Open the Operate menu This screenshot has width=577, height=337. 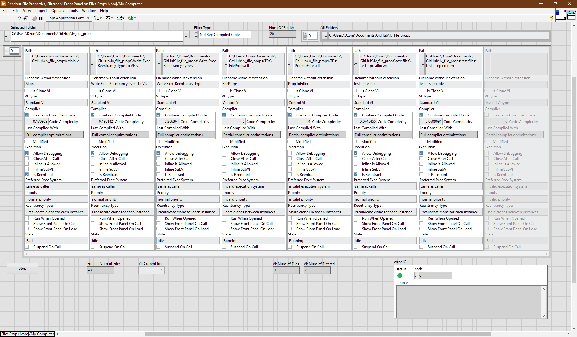[x=58, y=11]
